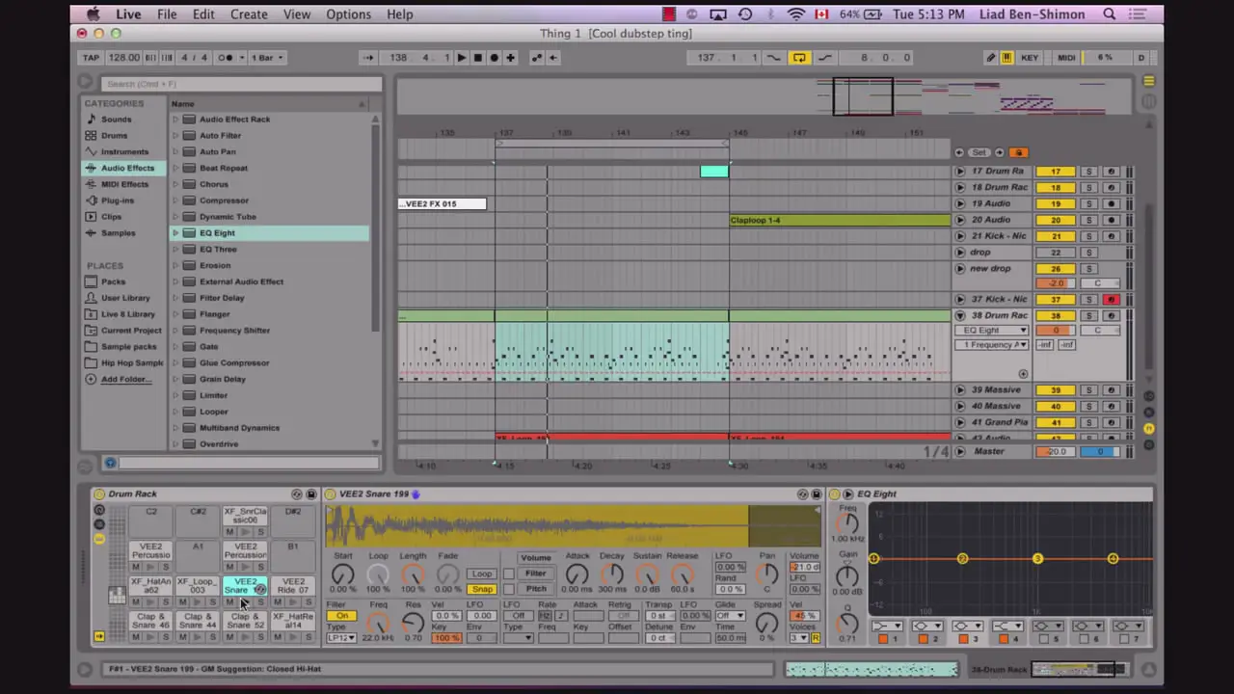Click Add Folder... link

point(125,379)
